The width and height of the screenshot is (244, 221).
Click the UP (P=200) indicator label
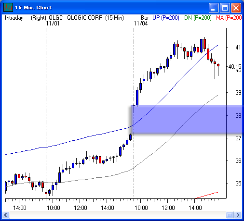(166, 18)
